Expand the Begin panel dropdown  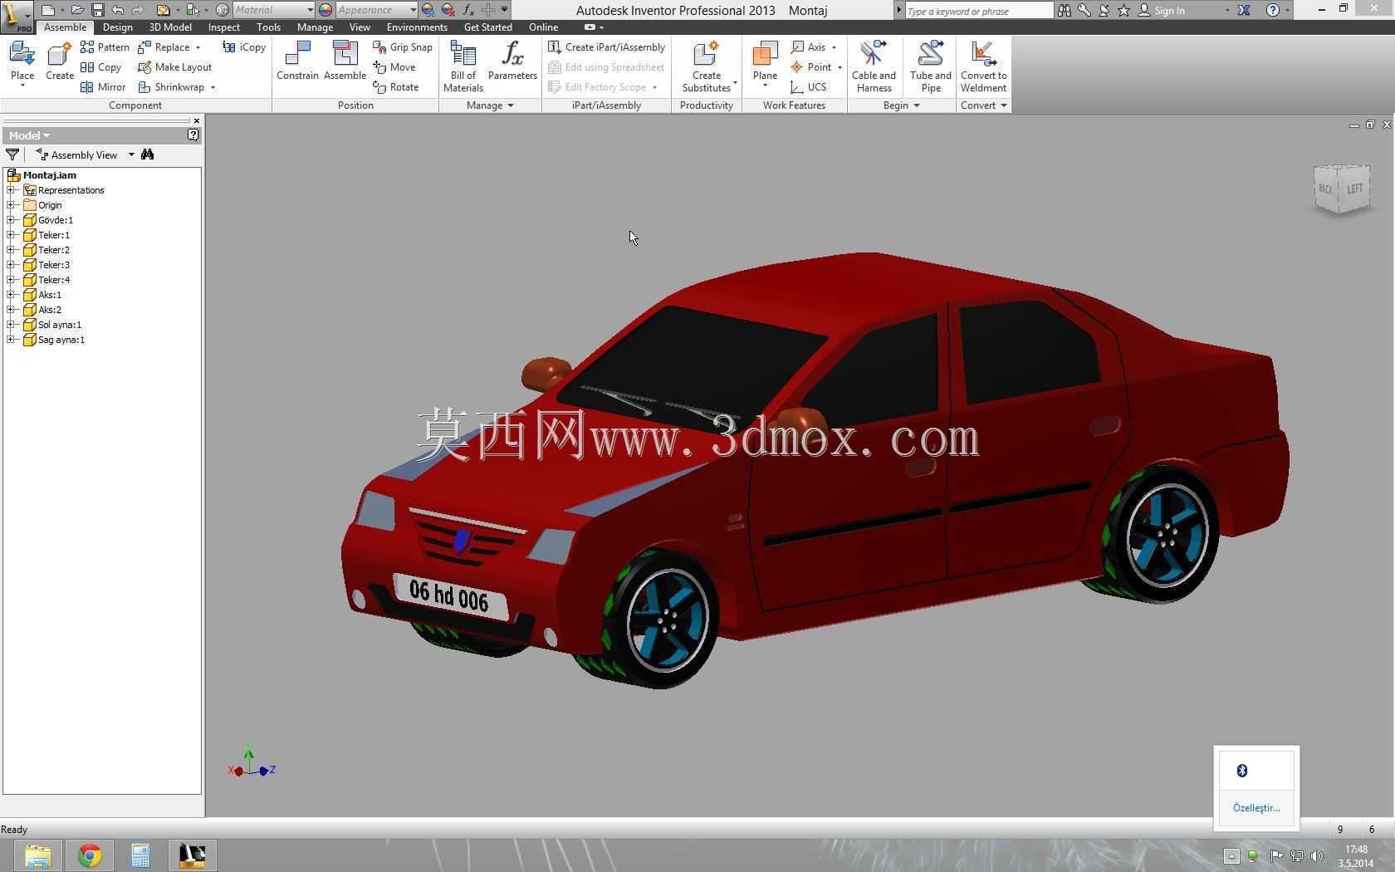[x=901, y=105]
